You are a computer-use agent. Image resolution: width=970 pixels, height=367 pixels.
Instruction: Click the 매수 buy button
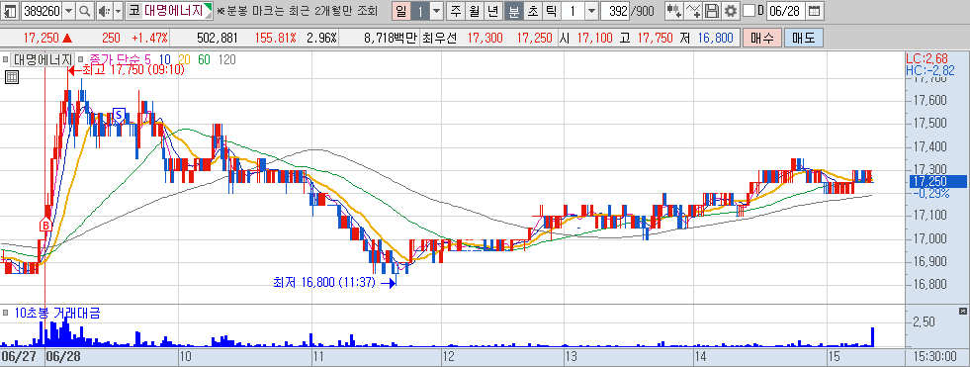(x=761, y=39)
